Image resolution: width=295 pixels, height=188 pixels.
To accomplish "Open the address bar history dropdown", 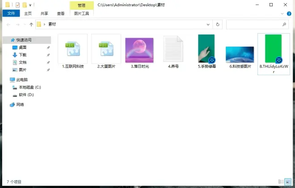I will pyautogui.click(x=208, y=24).
